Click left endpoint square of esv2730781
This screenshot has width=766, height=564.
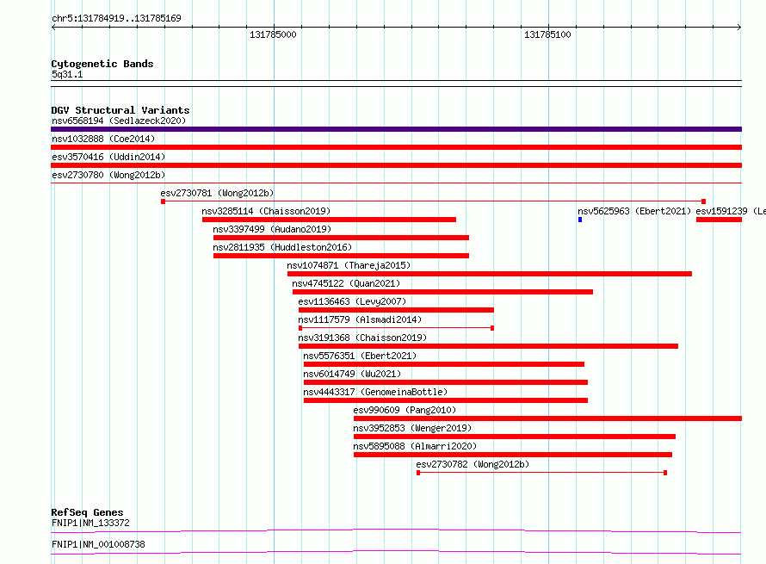tap(164, 201)
